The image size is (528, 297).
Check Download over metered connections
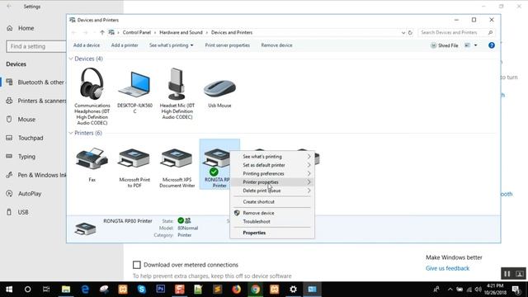pyautogui.click(x=136, y=265)
